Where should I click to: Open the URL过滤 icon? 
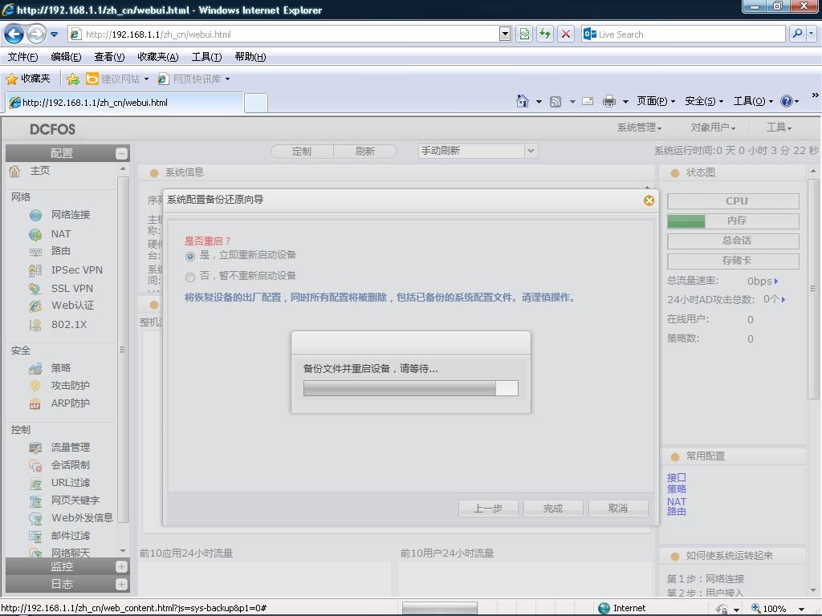click(35, 483)
